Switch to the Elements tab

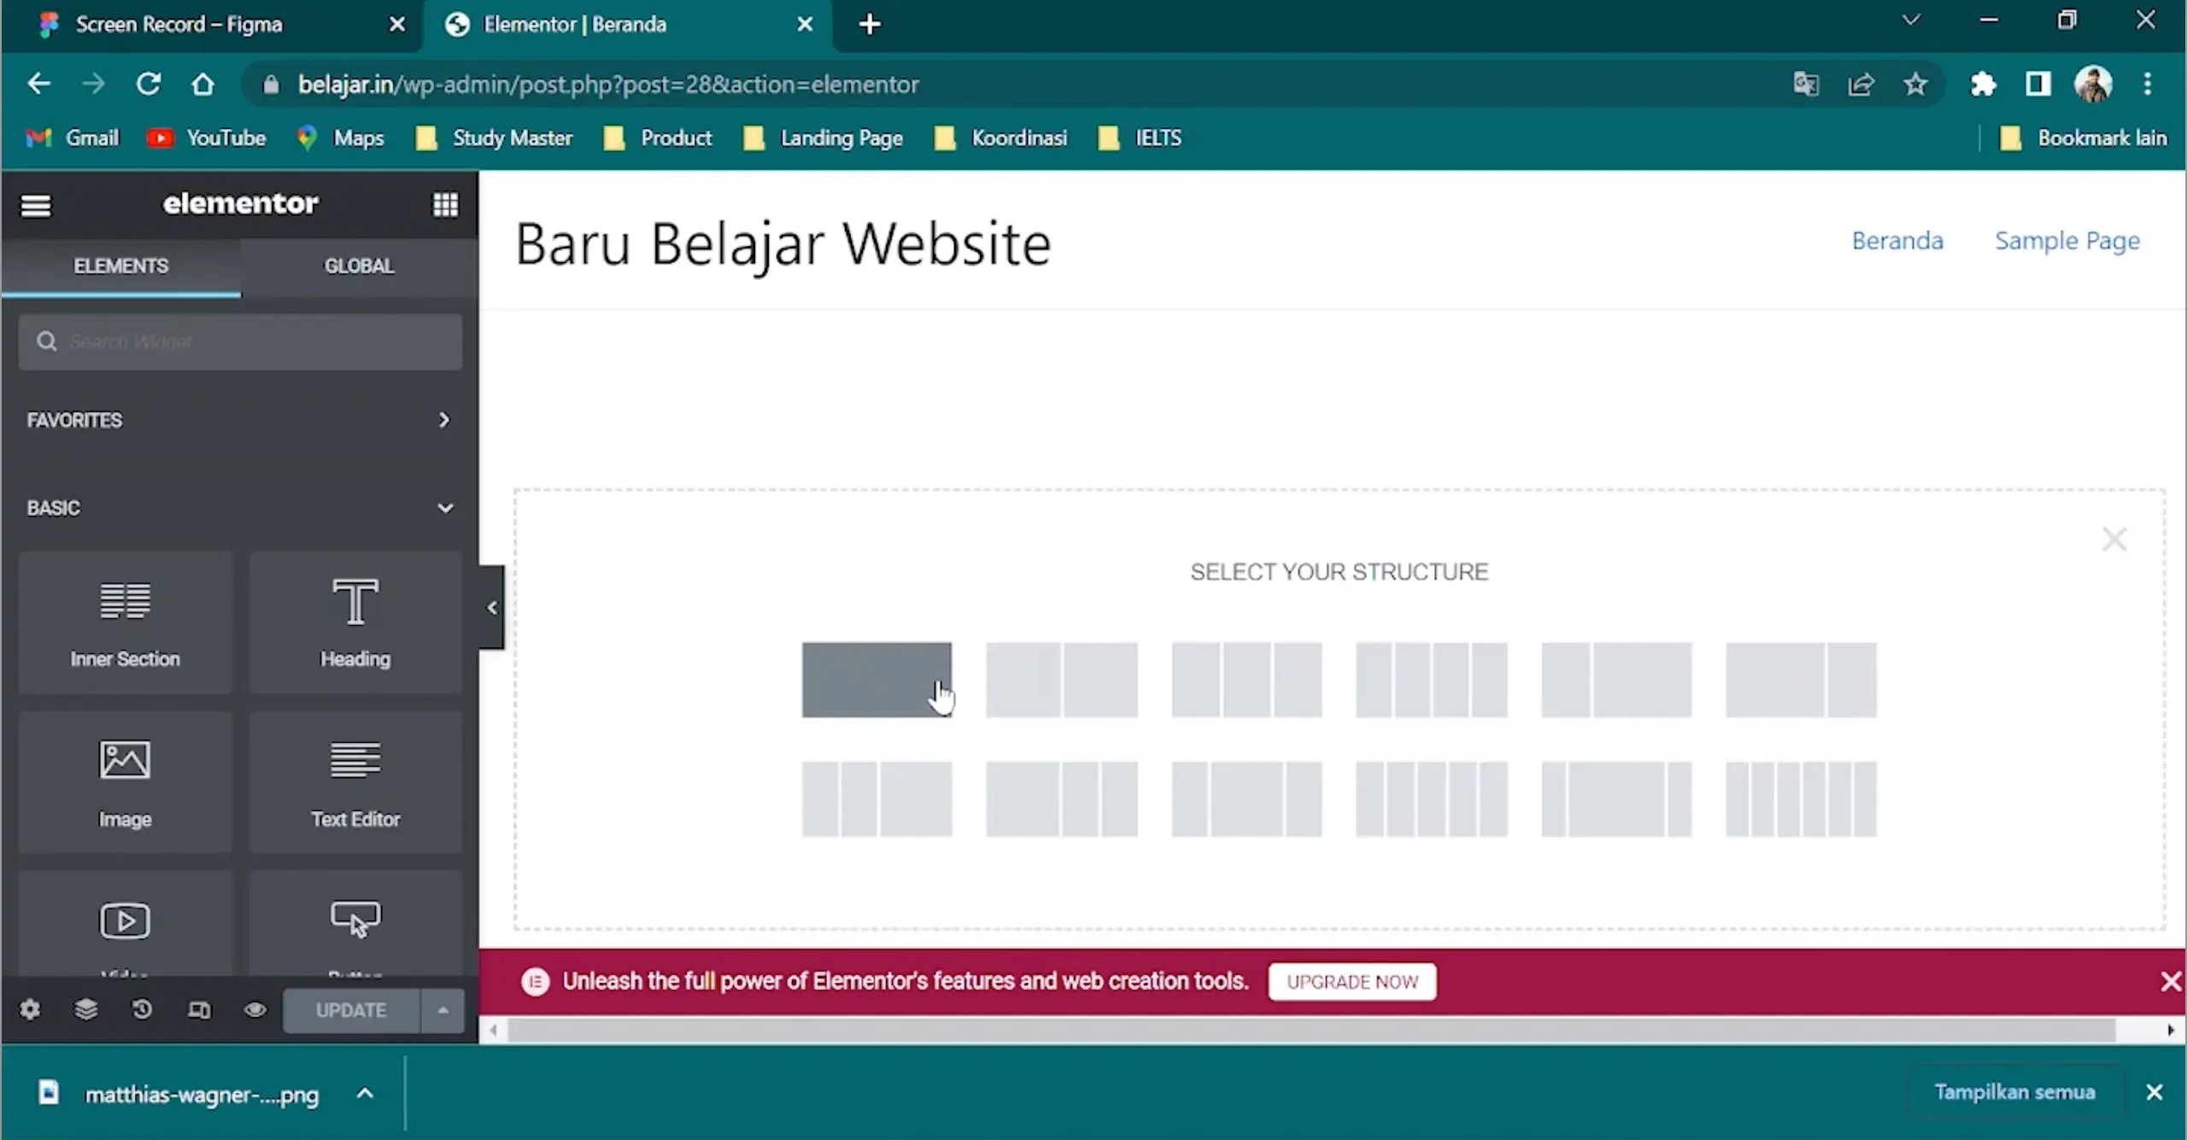[120, 266]
